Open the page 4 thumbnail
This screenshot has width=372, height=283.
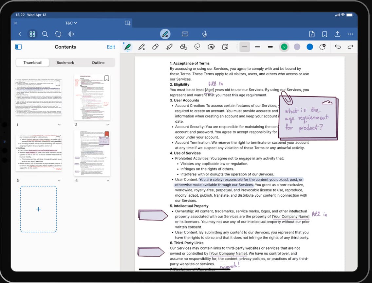point(92,153)
